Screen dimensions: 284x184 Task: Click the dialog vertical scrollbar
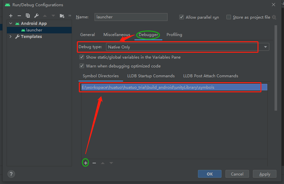coord(276,68)
